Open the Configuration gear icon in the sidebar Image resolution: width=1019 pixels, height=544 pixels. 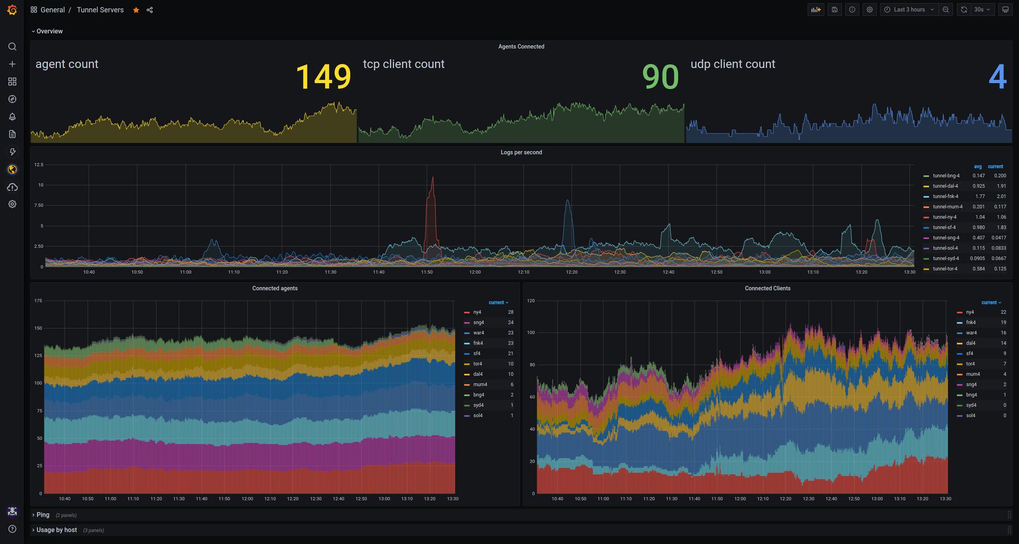(x=12, y=204)
